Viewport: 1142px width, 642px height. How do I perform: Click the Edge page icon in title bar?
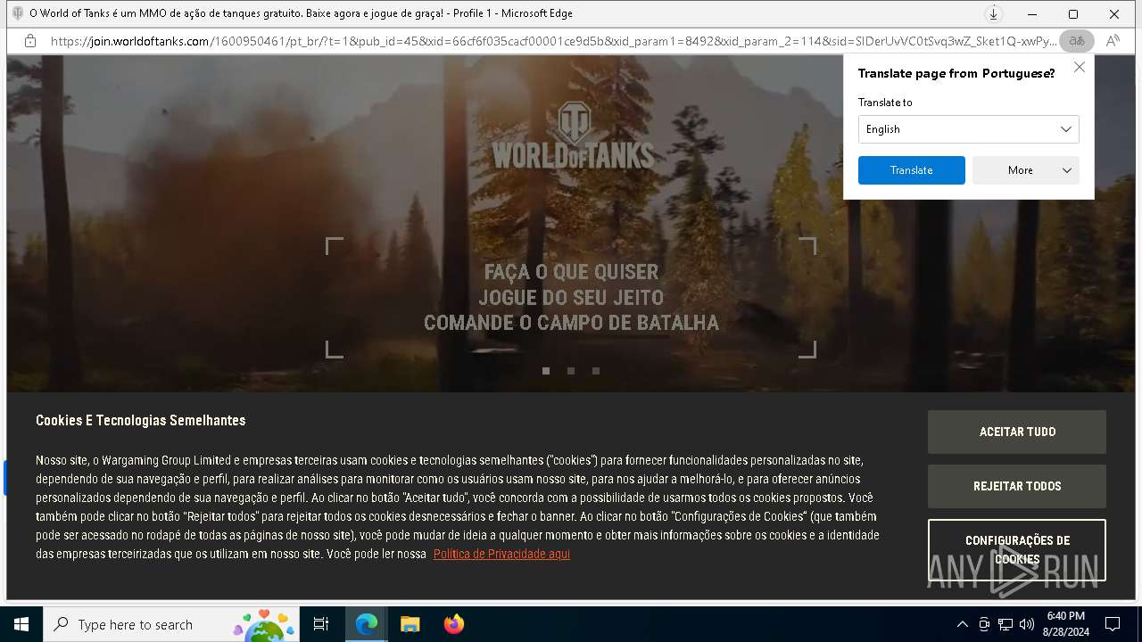coord(17,13)
